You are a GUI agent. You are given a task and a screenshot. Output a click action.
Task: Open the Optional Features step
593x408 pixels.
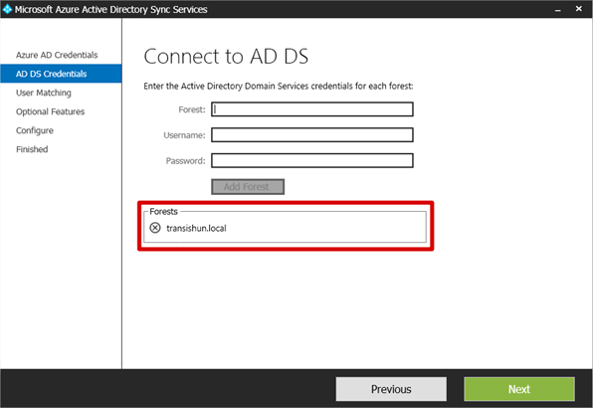click(x=51, y=111)
